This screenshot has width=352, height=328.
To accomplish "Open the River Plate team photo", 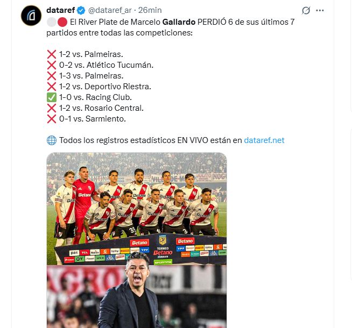I will point(136,209).
